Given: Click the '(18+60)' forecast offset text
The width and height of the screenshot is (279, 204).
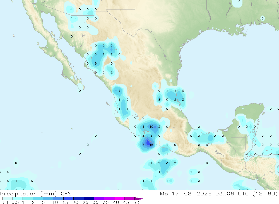Looking at the screenshot, I should (265, 193).
